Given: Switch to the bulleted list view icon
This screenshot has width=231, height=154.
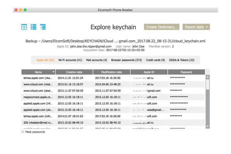Looking at the screenshot, I should pyautogui.click(x=34, y=27).
